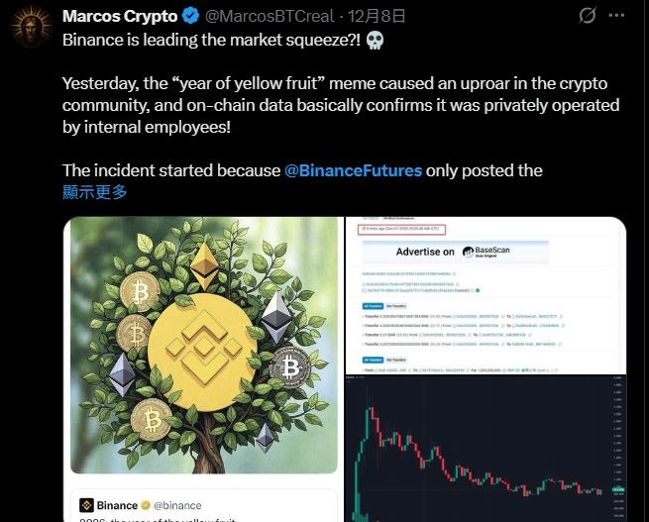The height and width of the screenshot is (522, 649).
Task: Open the Grok icon on the post
Action: [588, 17]
